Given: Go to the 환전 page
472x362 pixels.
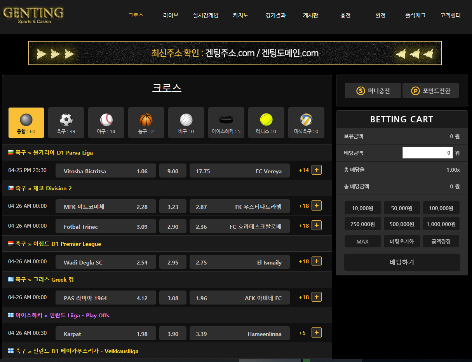Looking at the screenshot, I should tap(380, 16).
